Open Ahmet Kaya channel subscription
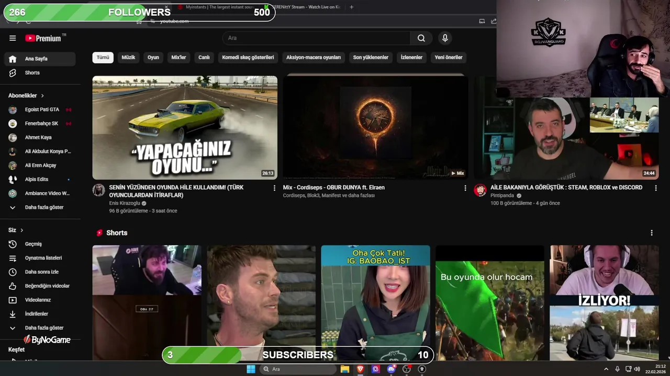The width and height of the screenshot is (670, 376). [40, 138]
